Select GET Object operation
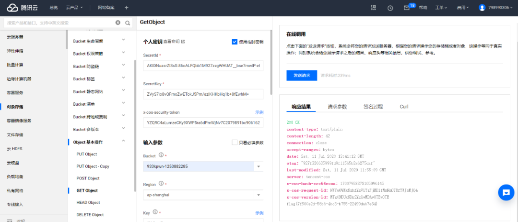518x222 pixels. (87, 190)
